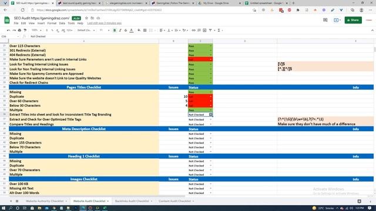Image resolution: width=376 pixels, height=211 pixels.
Task: Insert a comment with the toolbar icon
Action: pos(199,30)
